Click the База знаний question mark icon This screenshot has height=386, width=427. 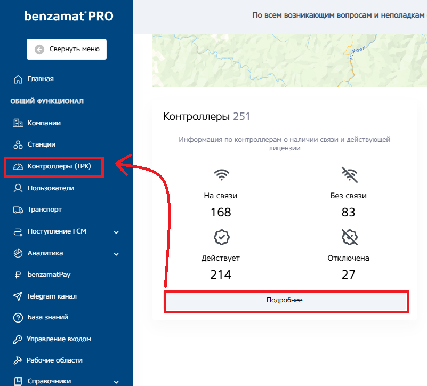coord(18,318)
